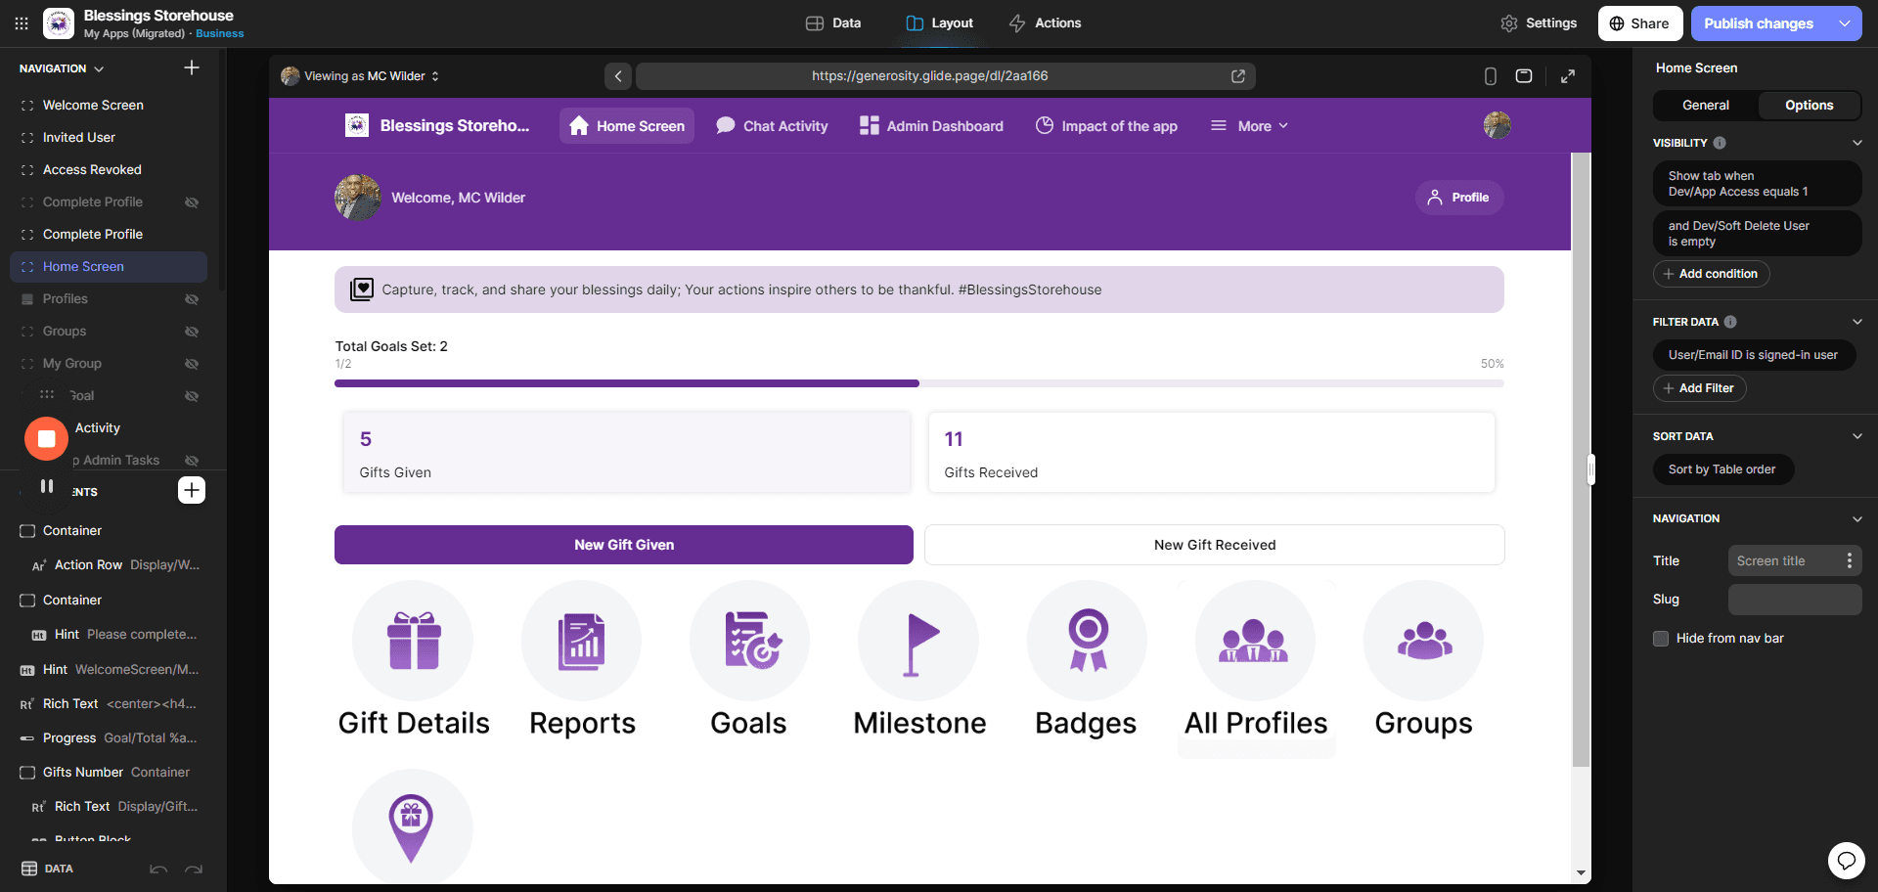Switch to the Actions tab

click(x=1045, y=22)
